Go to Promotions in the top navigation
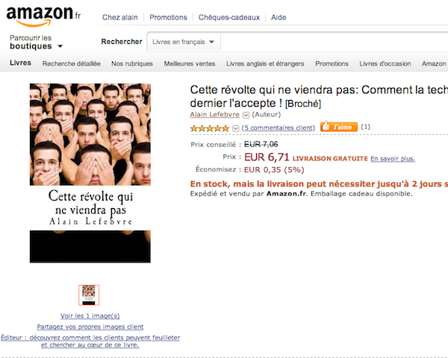The image size is (448, 358). coord(168,17)
